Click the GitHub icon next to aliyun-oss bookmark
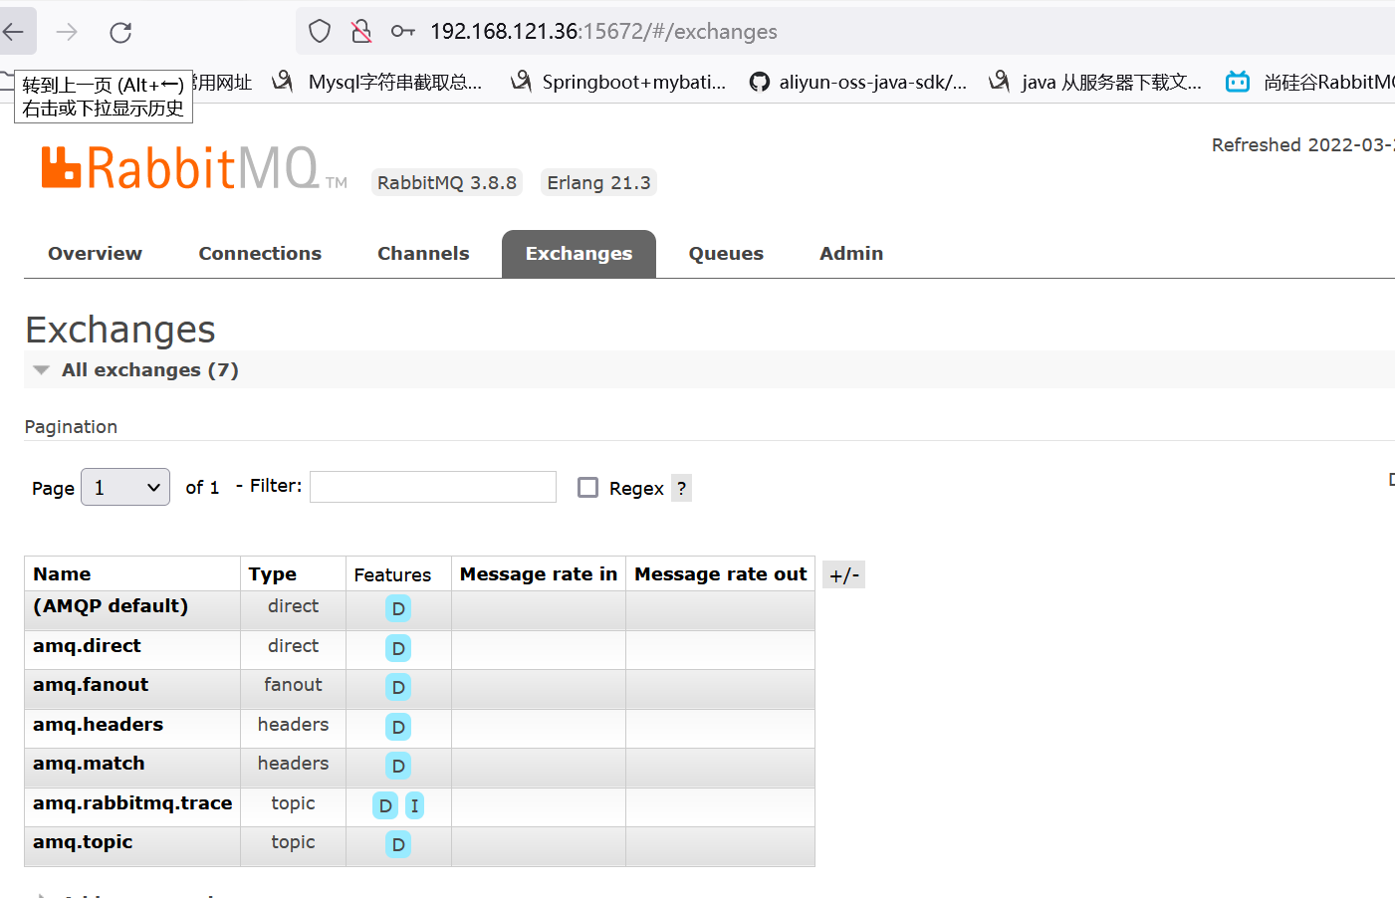 [x=759, y=82]
